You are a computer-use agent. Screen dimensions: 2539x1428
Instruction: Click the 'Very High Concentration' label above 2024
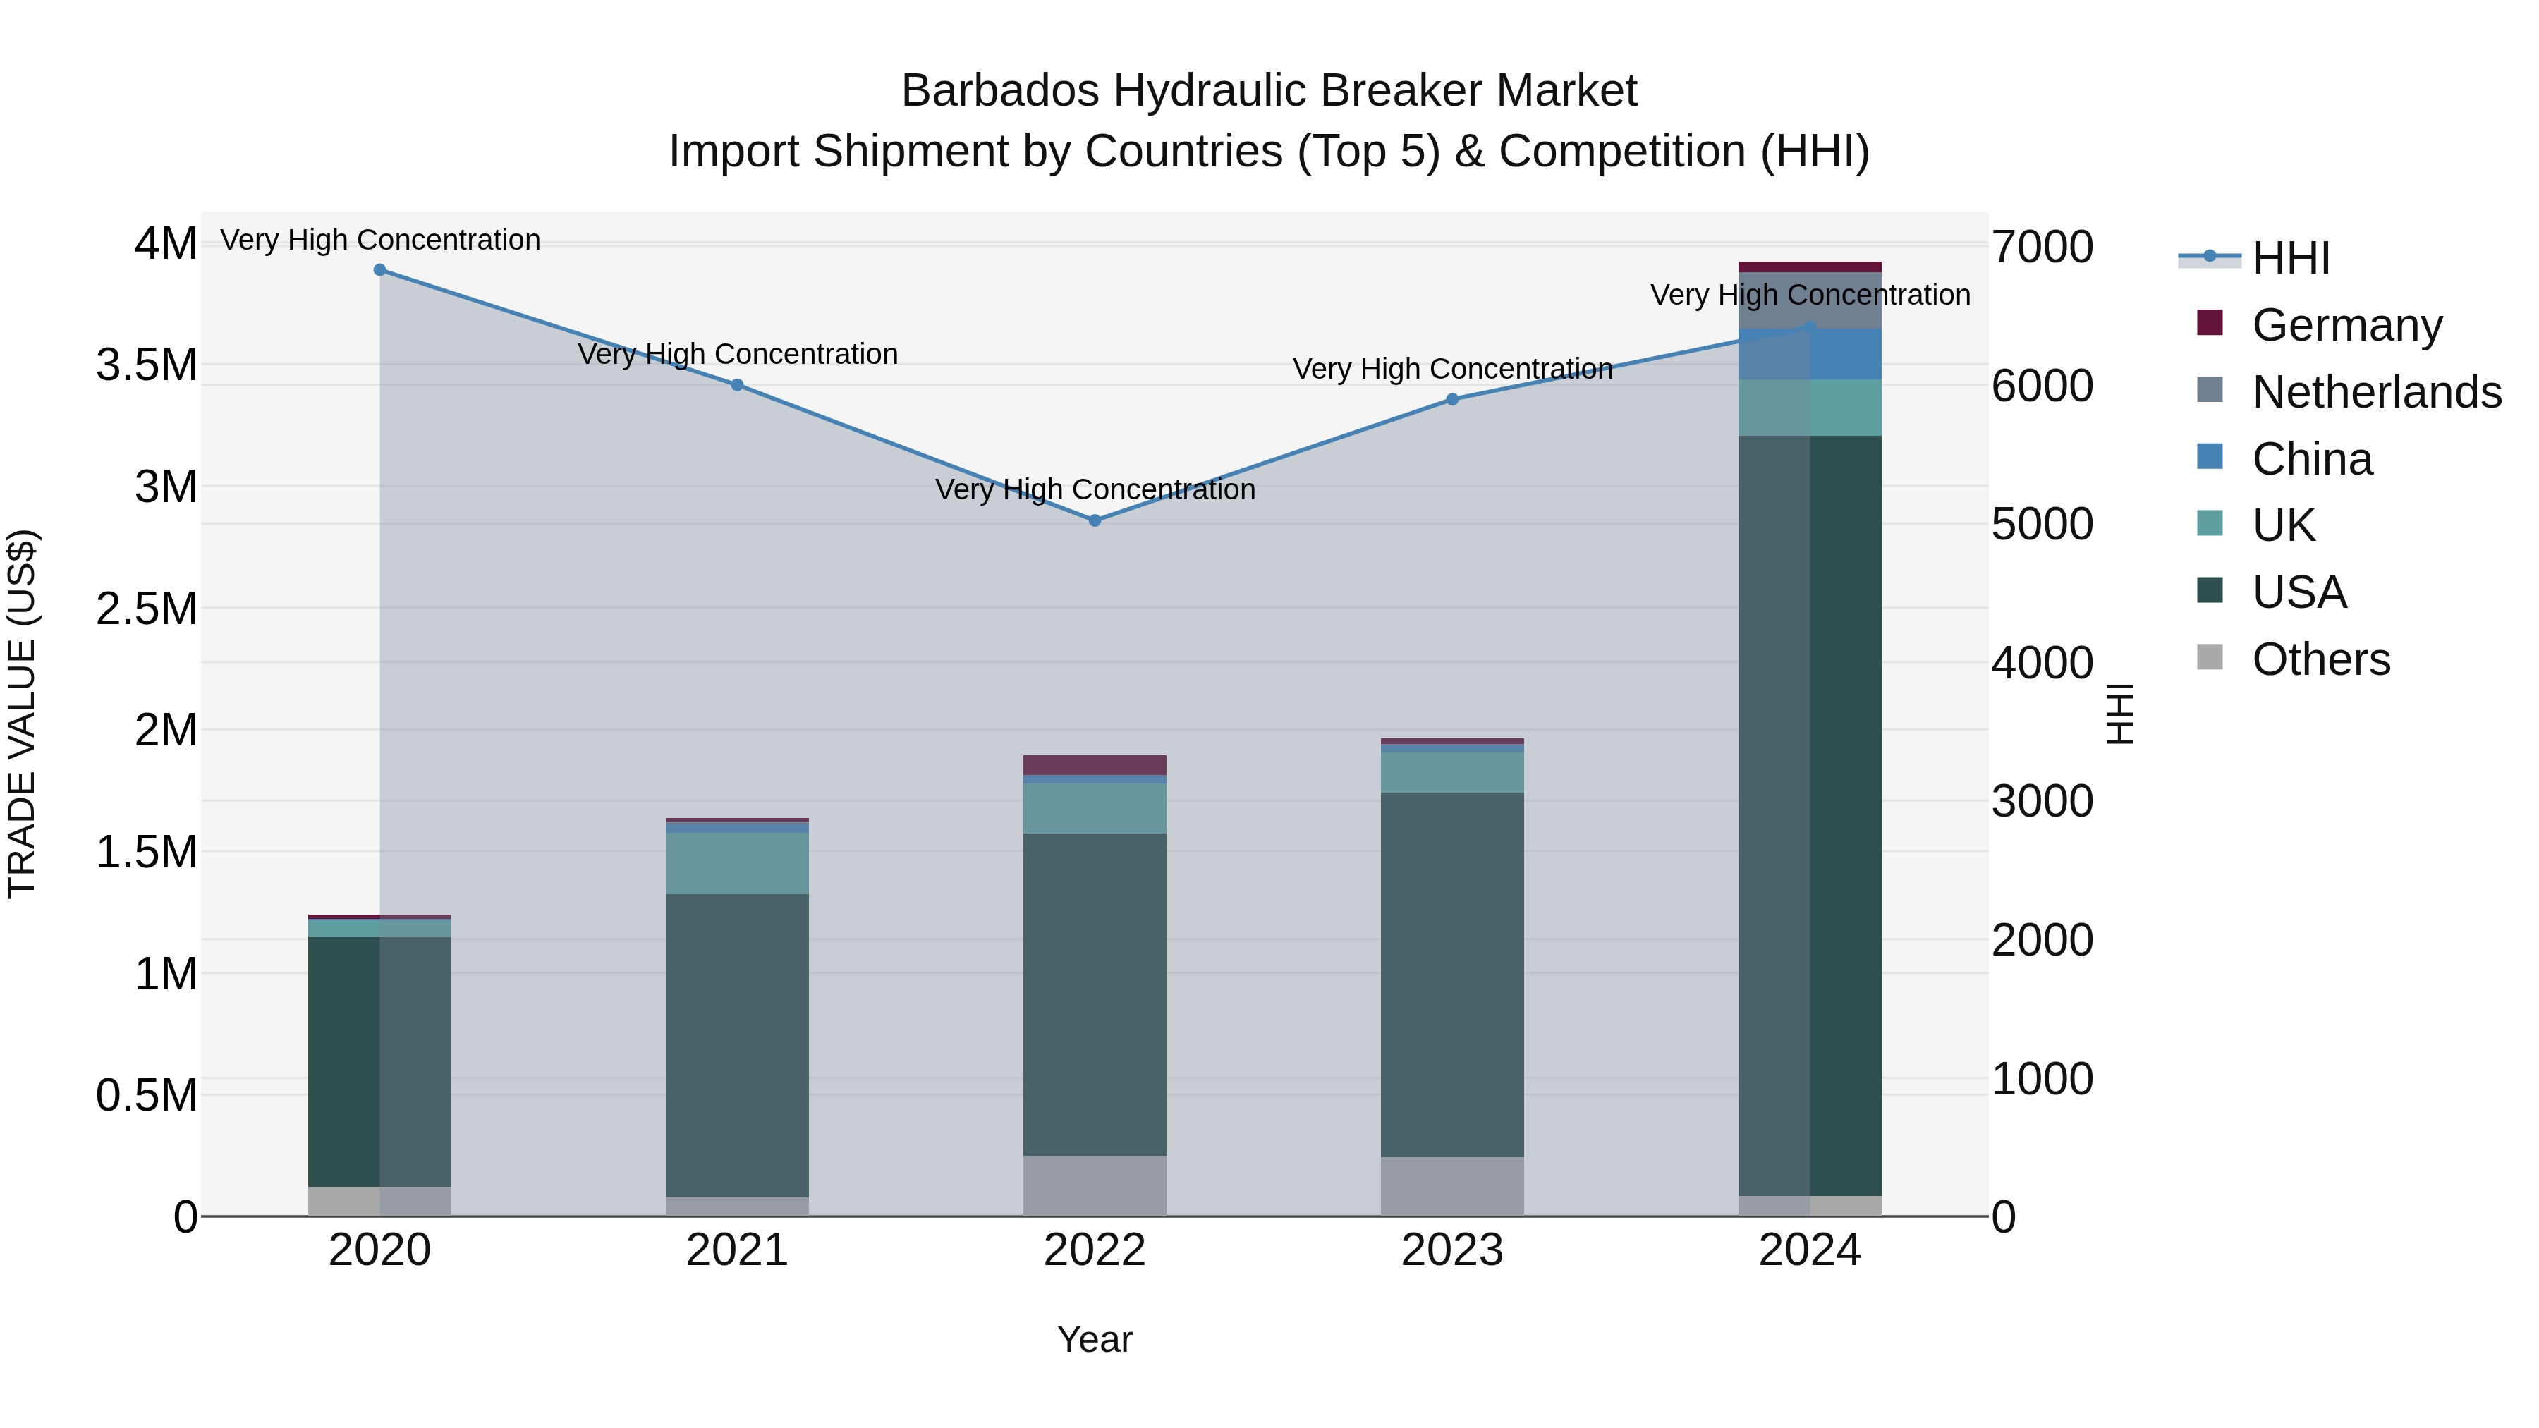[1810, 295]
